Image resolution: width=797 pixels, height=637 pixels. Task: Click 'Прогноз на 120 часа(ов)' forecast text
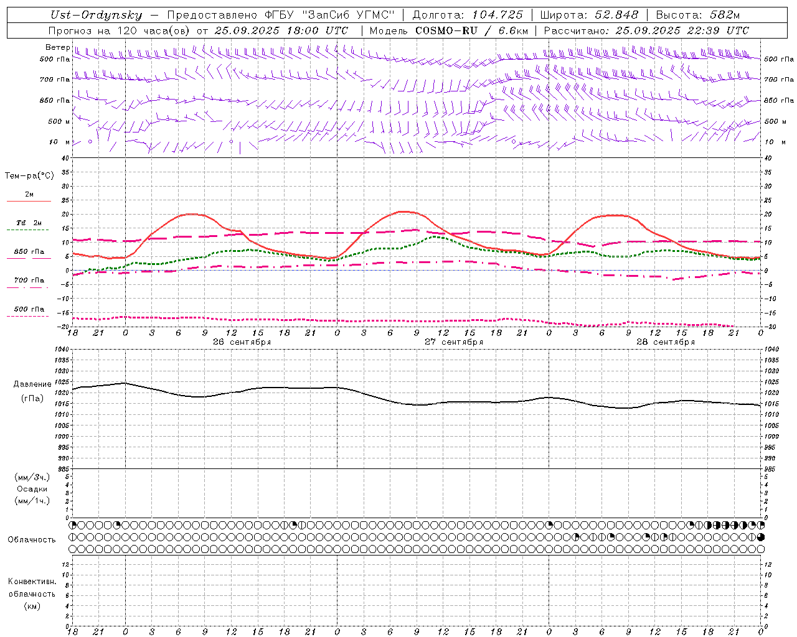tap(120, 30)
